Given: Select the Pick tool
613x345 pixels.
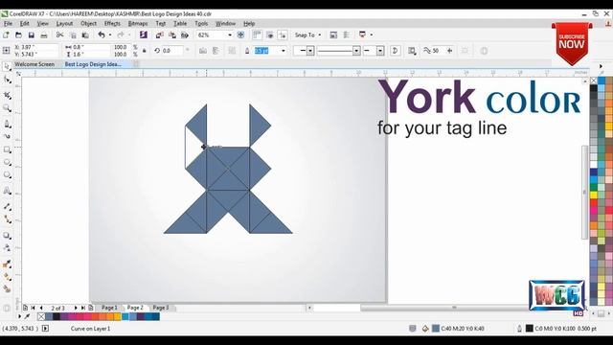Looking at the screenshot, I should pos(7,66).
